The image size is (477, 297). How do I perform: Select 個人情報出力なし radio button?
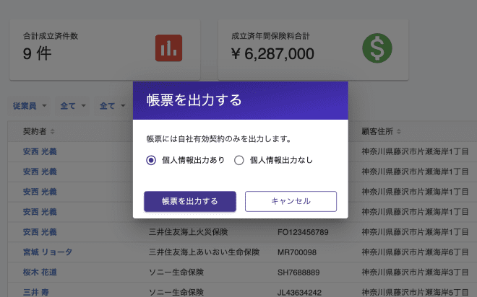[239, 160]
